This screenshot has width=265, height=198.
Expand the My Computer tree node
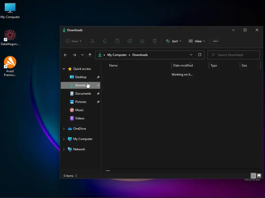point(64,139)
